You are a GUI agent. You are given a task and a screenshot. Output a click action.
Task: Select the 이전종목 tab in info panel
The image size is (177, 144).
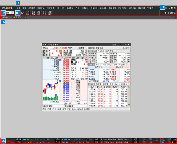click(x=110, y=51)
